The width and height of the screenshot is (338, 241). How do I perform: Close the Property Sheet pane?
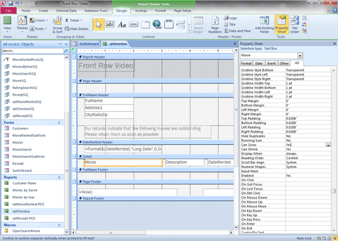click(335, 44)
